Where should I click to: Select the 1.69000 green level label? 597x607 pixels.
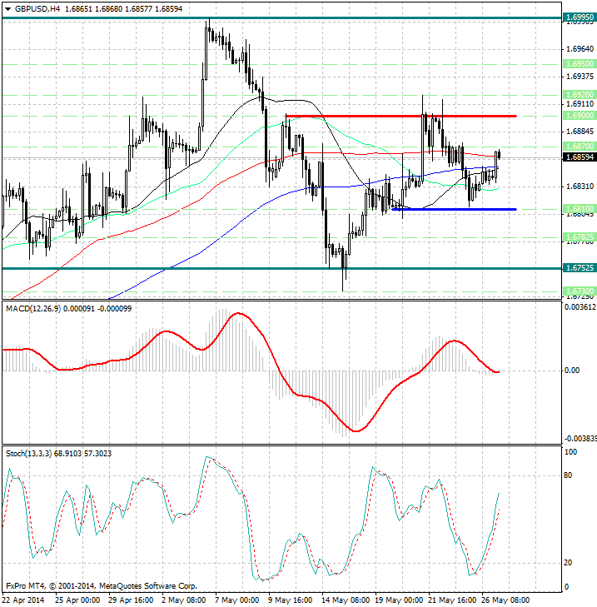pos(580,116)
